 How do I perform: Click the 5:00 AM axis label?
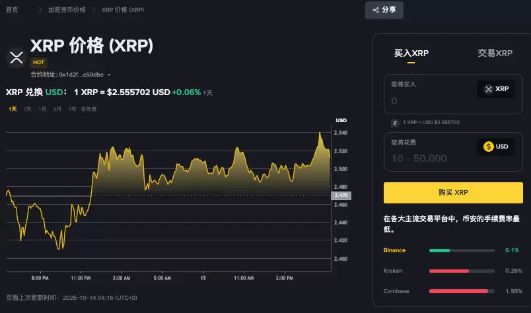point(162,278)
